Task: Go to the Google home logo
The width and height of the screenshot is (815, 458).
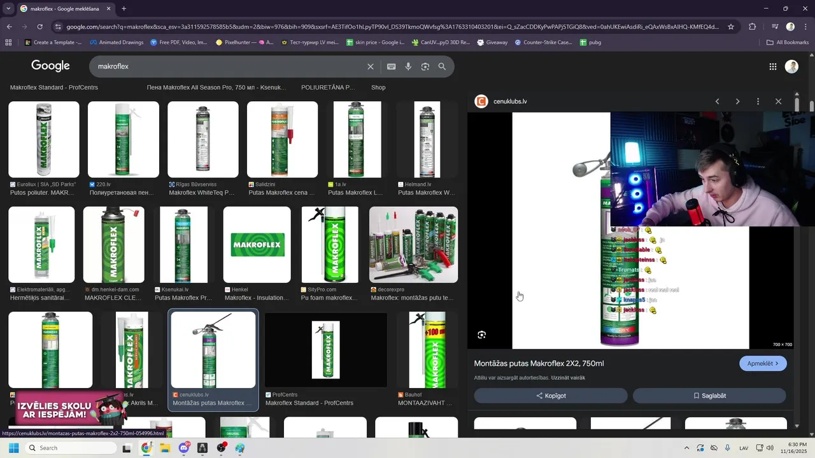Action: click(50, 66)
